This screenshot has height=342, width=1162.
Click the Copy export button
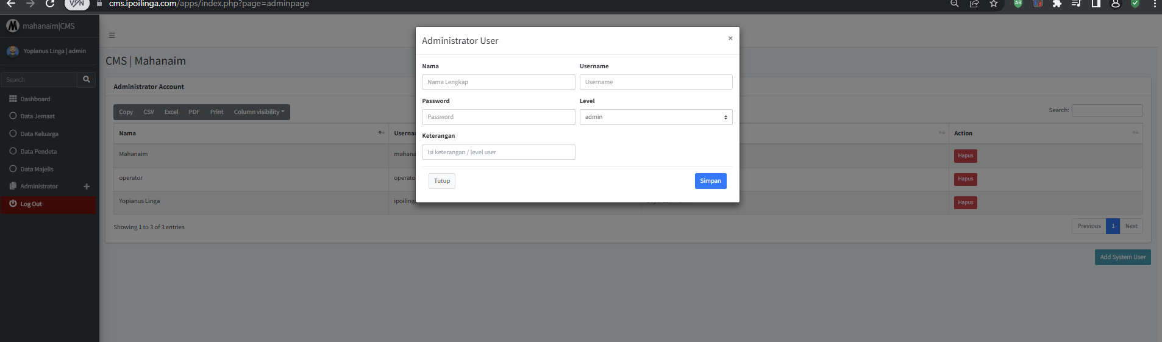[x=126, y=112]
